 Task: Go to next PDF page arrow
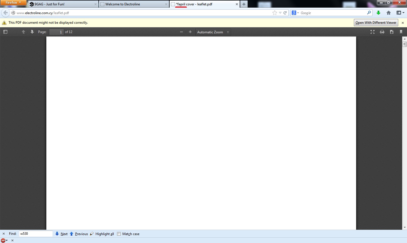click(x=32, y=32)
